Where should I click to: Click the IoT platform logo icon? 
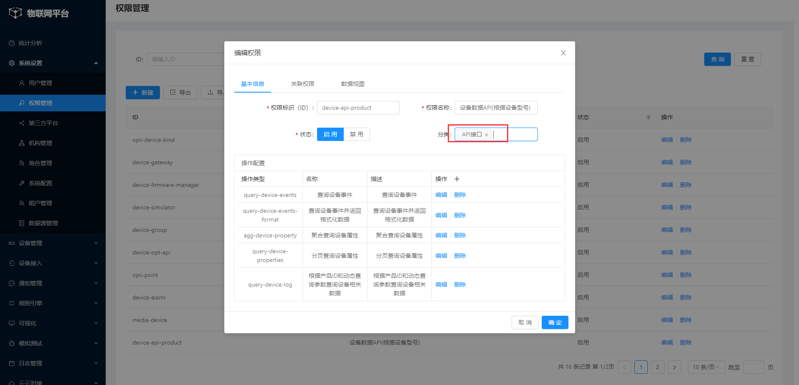coord(15,13)
